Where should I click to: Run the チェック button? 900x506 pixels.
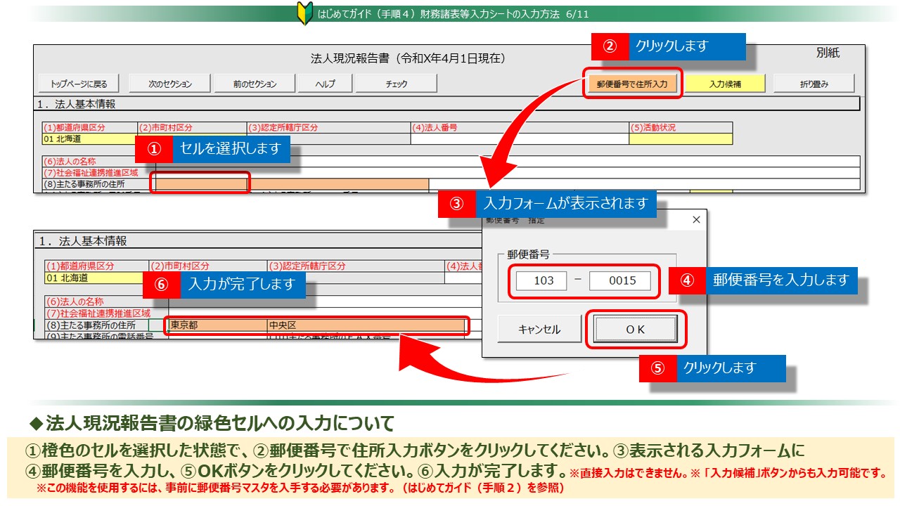click(396, 84)
